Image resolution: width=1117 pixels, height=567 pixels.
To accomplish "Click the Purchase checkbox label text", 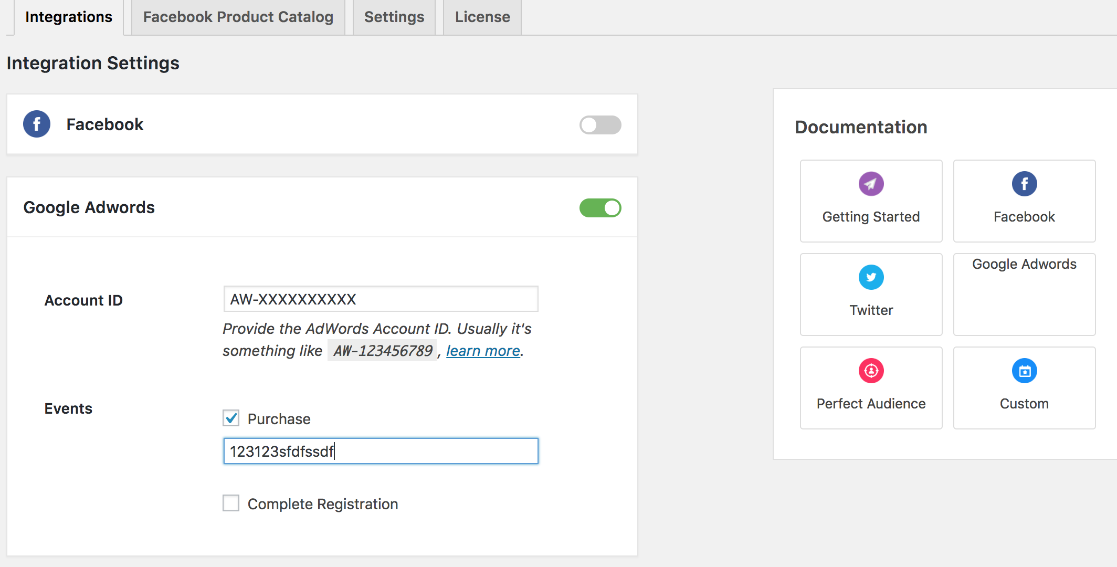I will pos(279,419).
